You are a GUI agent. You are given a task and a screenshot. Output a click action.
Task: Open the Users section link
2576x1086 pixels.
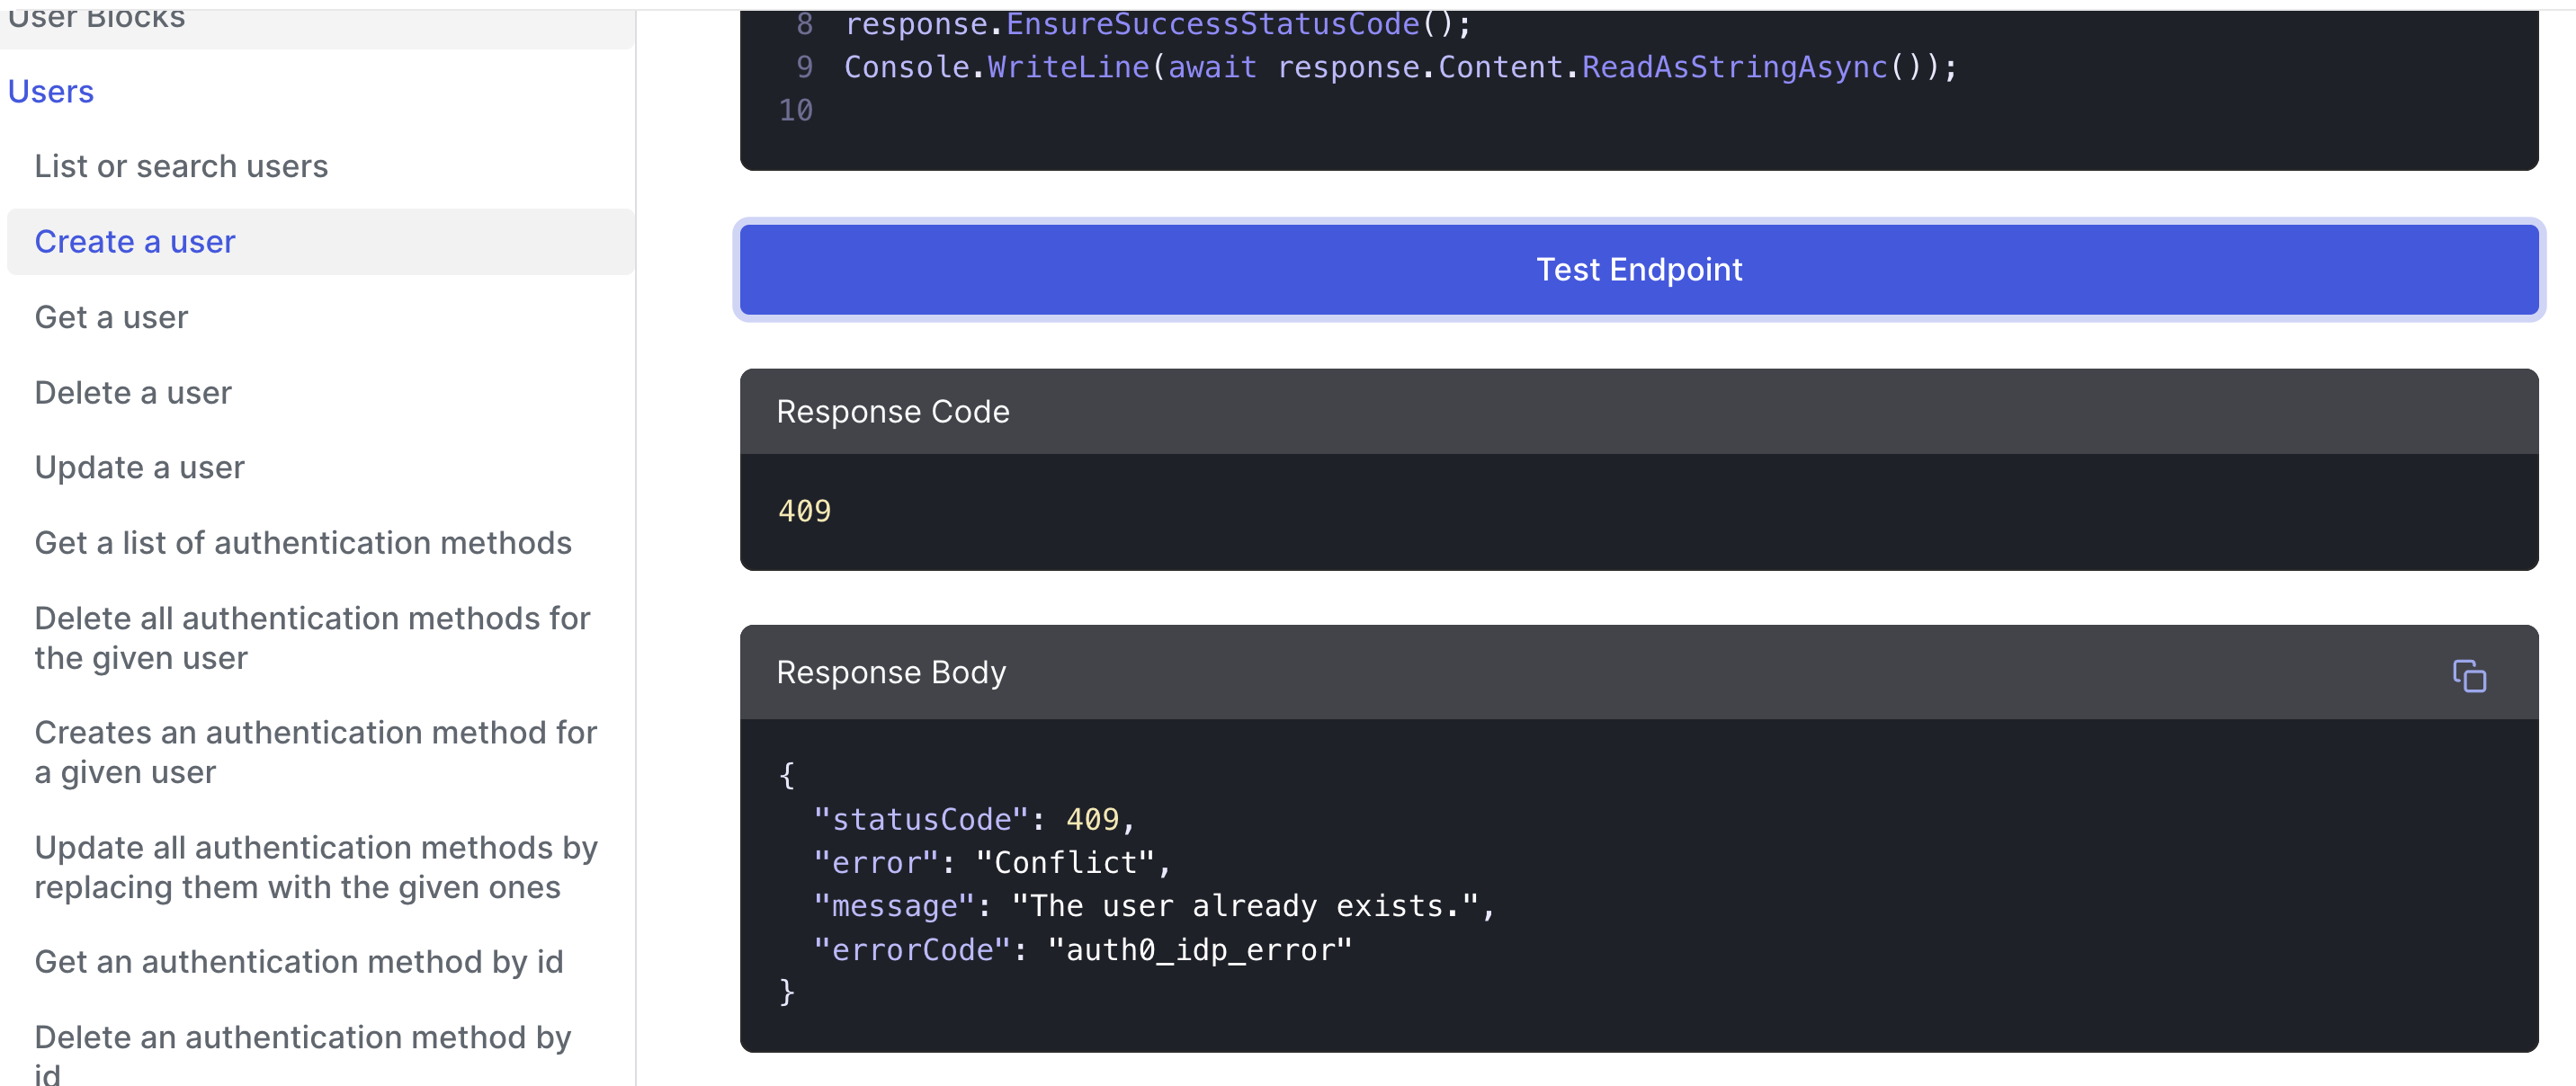click(x=51, y=92)
